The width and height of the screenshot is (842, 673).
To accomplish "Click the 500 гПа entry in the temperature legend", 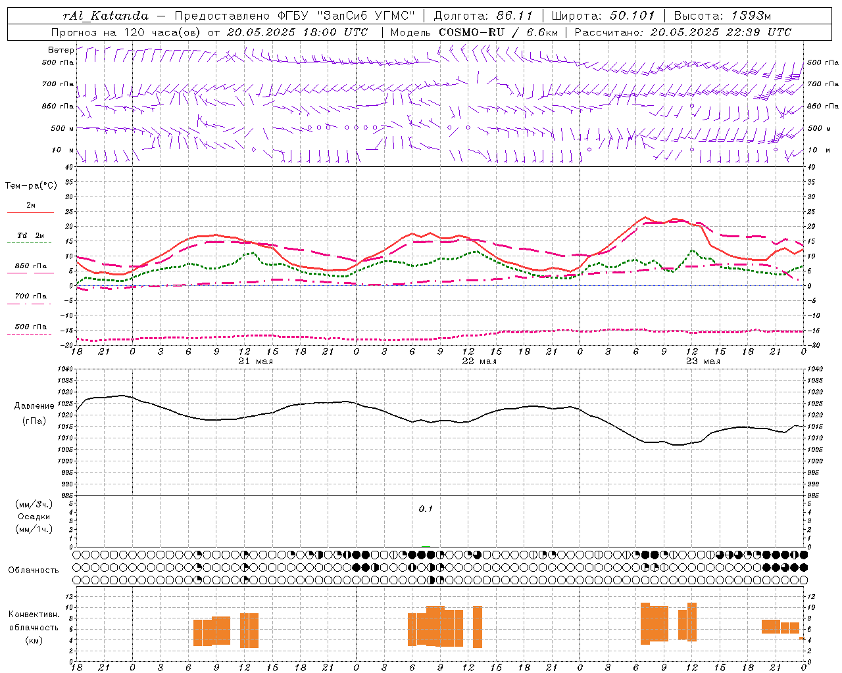I will click(x=30, y=327).
